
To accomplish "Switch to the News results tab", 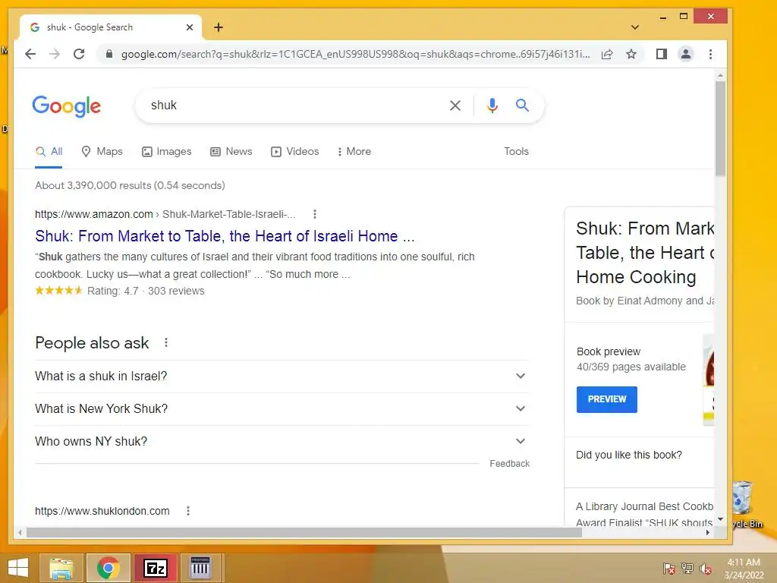I will point(231,151).
